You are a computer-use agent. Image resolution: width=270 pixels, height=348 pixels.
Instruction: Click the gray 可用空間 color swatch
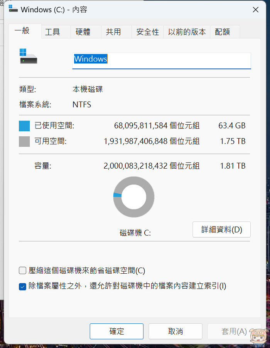pos(24,141)
